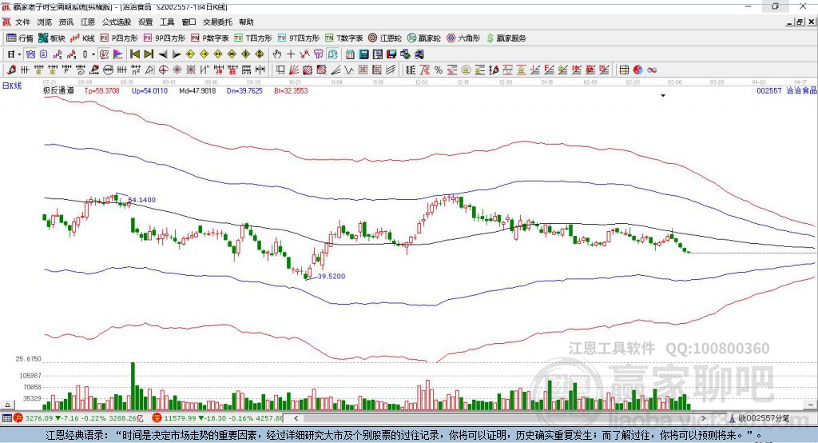Open the 设置 menu
The width and height of the screenshot is (818, 443).
pos(145,22)
